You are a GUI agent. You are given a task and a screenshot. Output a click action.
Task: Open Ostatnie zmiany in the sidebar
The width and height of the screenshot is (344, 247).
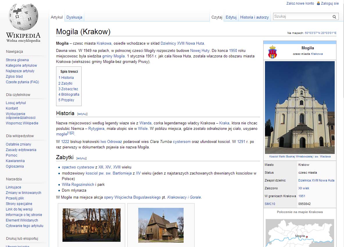click(18, 144)
